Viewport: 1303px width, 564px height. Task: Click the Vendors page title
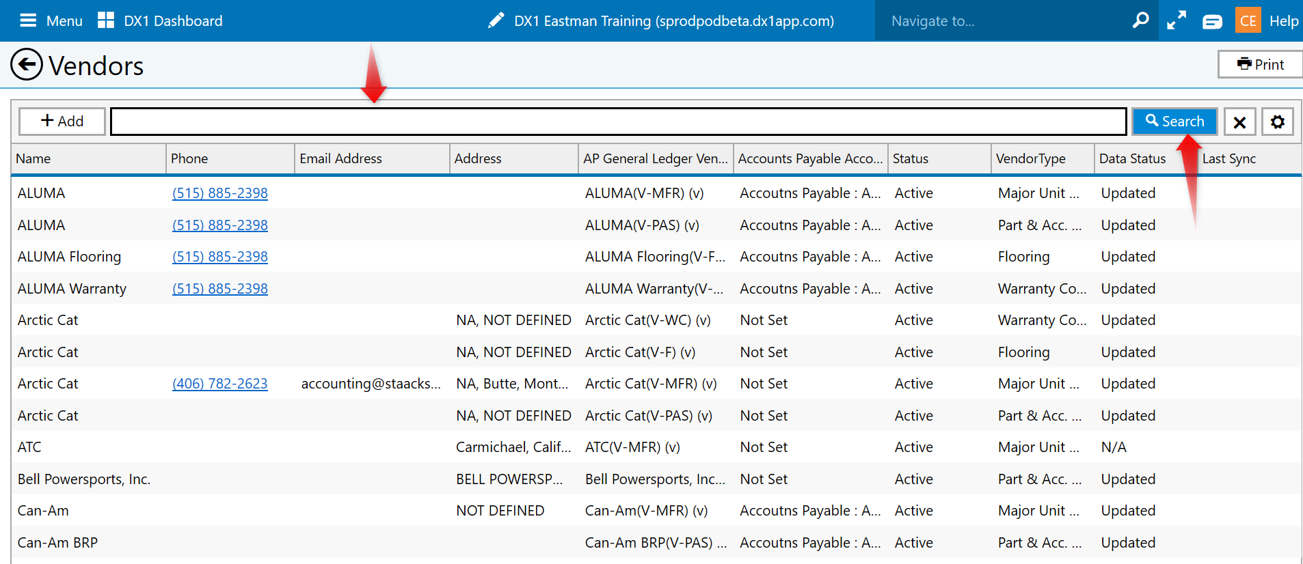click(96, 66)
